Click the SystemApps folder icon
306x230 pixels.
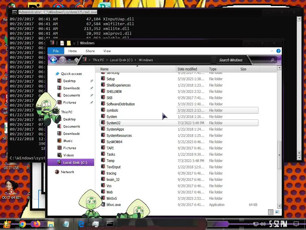[x=103, y=129]
